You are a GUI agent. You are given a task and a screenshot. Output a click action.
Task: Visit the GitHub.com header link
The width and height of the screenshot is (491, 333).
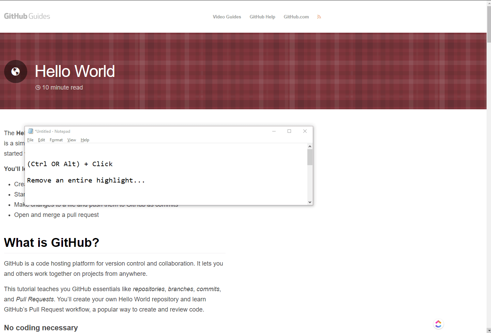point(296,17)
